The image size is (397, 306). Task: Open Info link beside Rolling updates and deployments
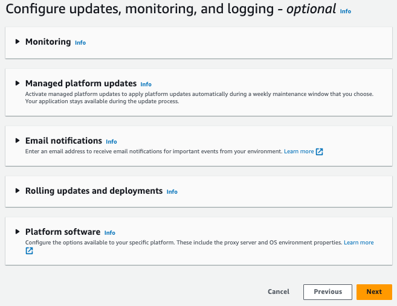tap(172, 191)
